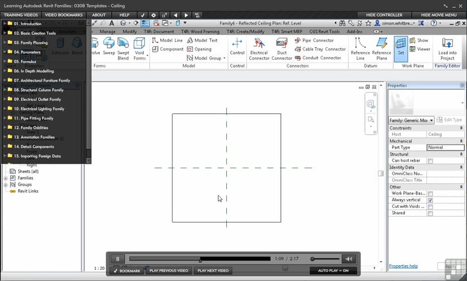The height and width of the screenshot is (281, 467).
Task: Add a Pipe Connector
Action: tap(314, 40)
